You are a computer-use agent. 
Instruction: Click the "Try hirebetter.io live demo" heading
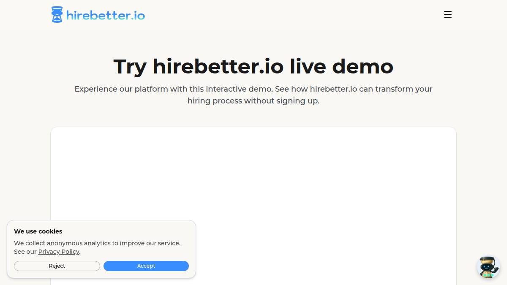[253, 66]
